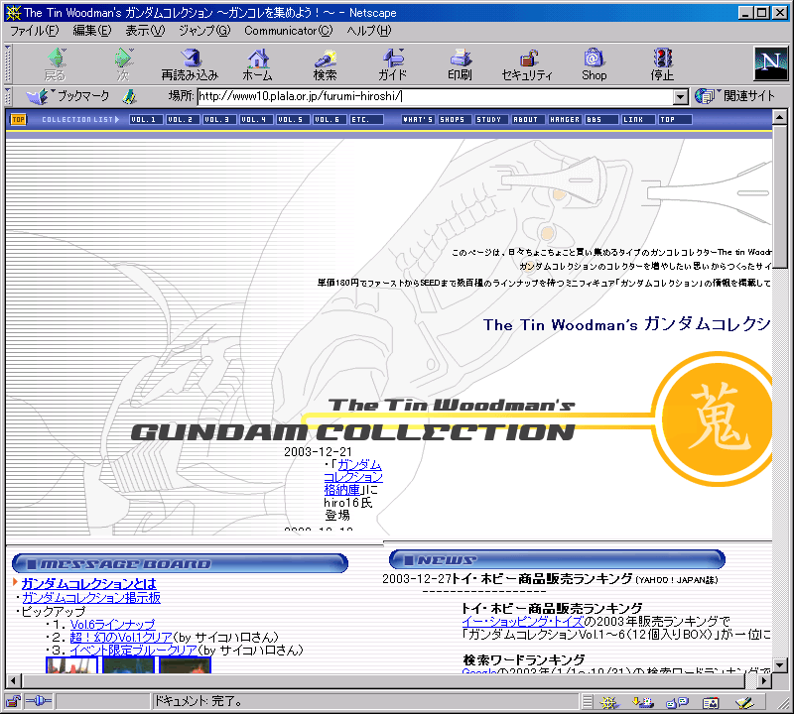Screen dimensions: 794x714
Task: Click the VOL. 1 nav button
Action: point(146,119)
